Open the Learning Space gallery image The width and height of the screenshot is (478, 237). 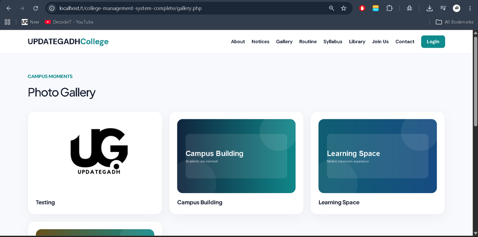tap(377, 156)
